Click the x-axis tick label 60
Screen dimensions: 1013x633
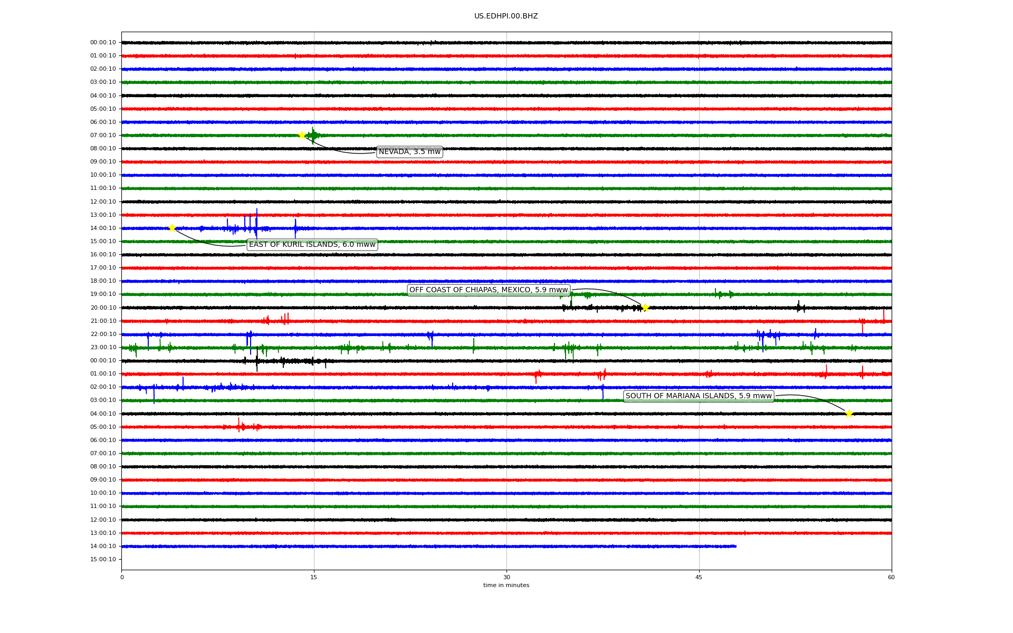pos(891,577)
